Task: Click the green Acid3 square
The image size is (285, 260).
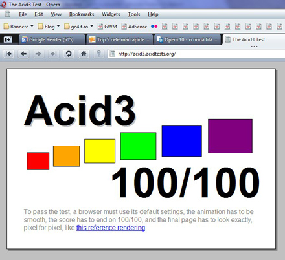Action: 139,146
